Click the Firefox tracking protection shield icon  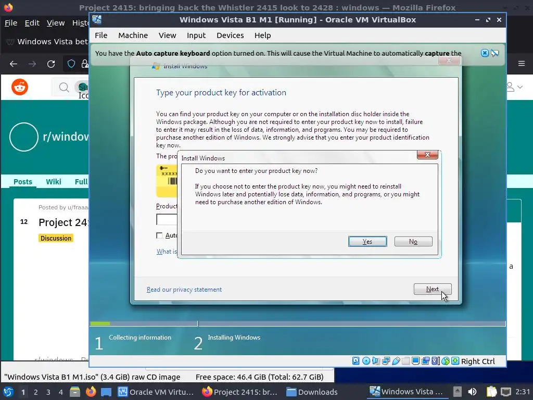(x=71, y=64)
